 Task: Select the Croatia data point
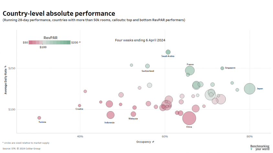pyautogui.click(x=79, y=105)
